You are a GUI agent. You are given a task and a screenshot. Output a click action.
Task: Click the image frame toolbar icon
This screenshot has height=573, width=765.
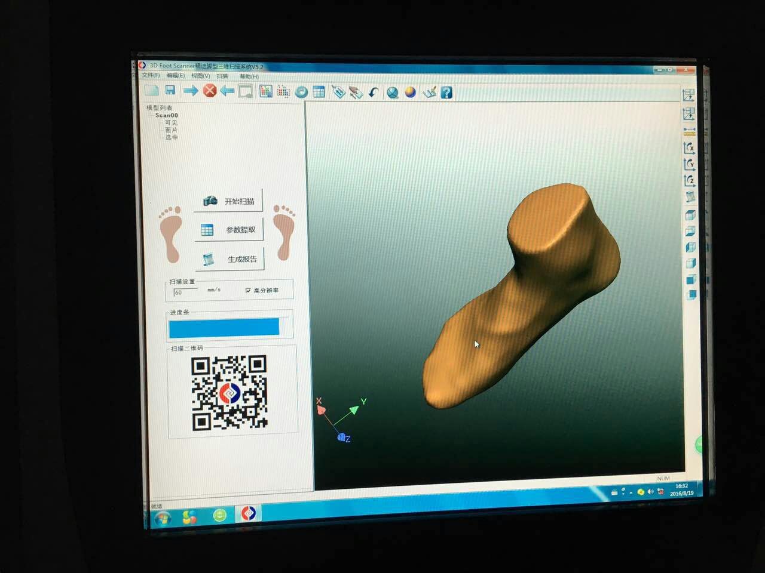[x=246, y=91]
